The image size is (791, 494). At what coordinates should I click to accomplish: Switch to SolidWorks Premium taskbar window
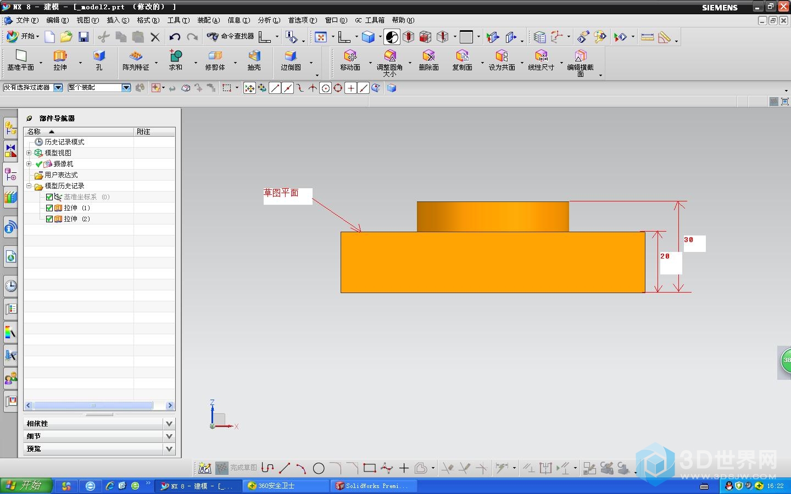coord(374,486)
